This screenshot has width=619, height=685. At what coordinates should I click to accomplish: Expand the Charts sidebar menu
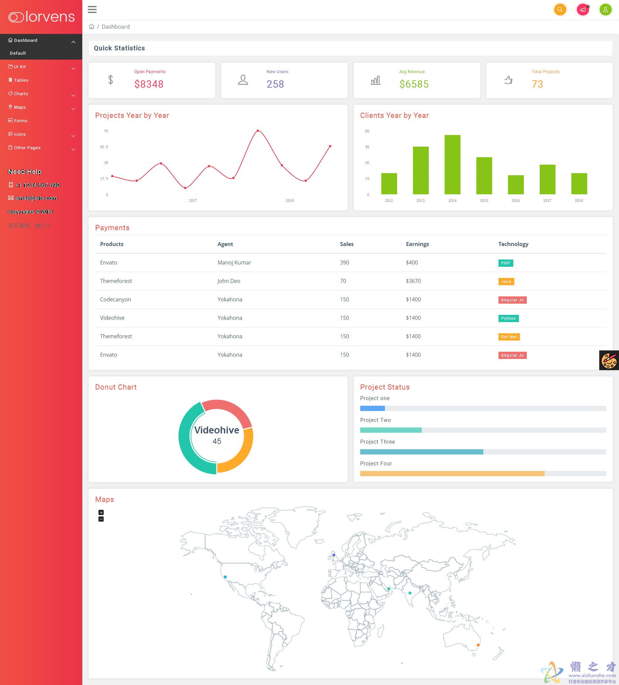pos(73,95)
